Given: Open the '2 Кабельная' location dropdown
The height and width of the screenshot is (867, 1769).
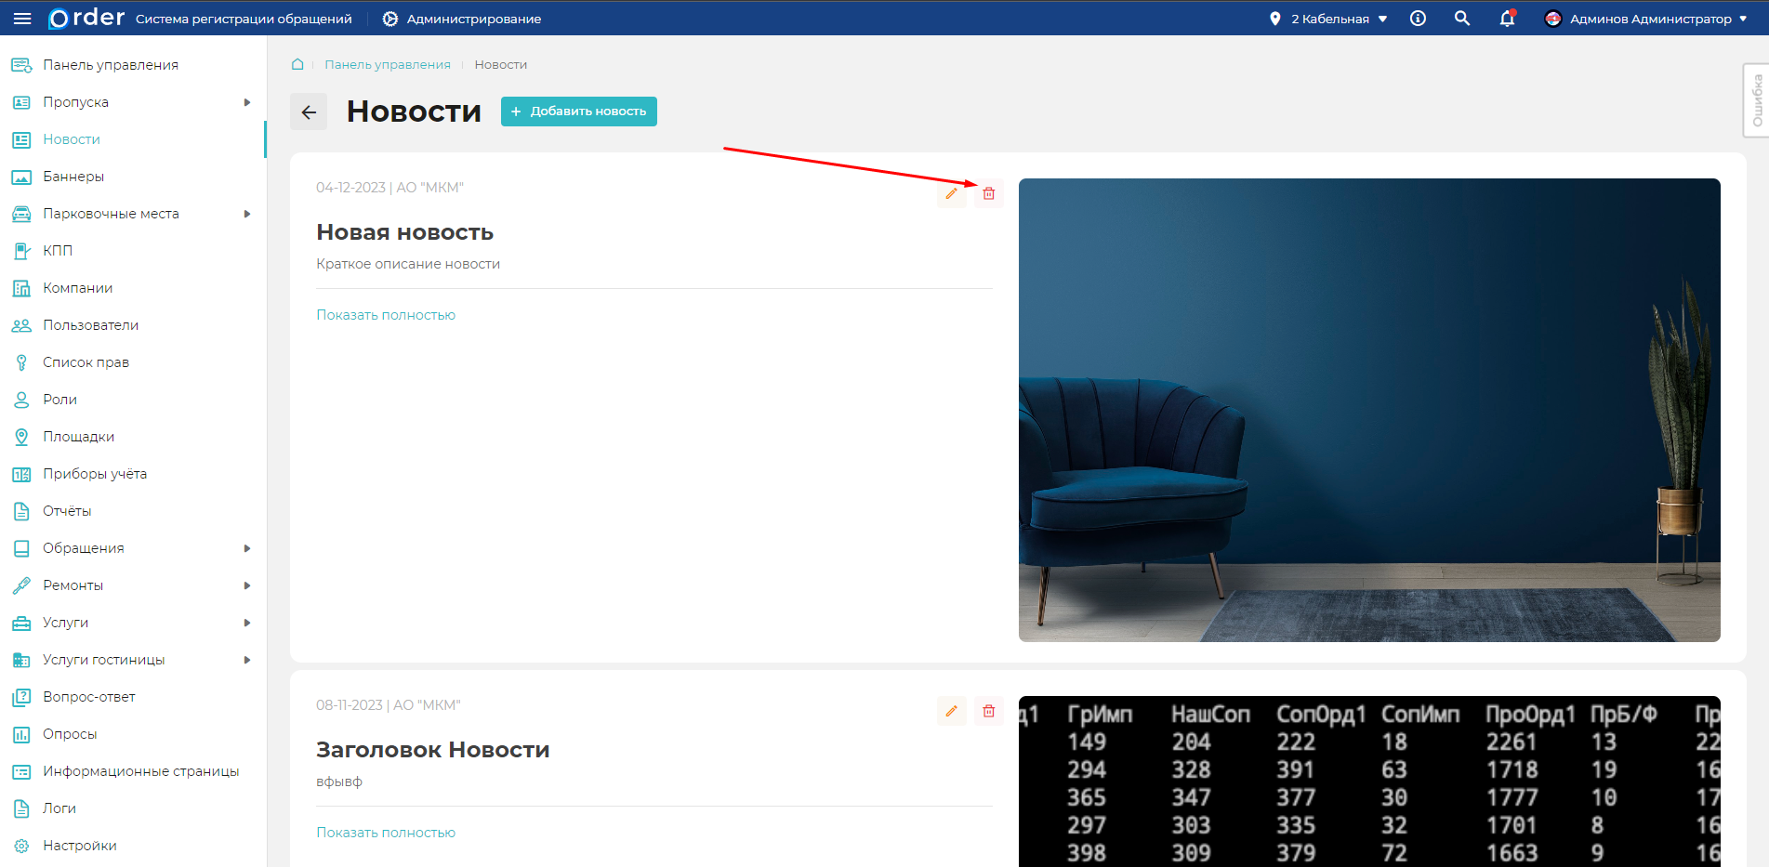Looking at the screenshot, I should 1329,19.
